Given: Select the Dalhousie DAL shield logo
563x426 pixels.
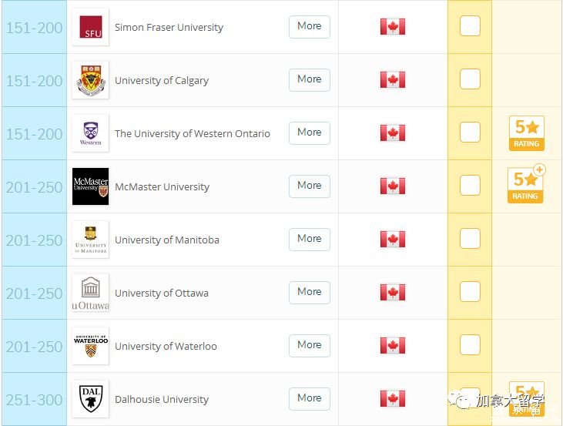Looking at the screenshot, I should (x=90, y=399).
